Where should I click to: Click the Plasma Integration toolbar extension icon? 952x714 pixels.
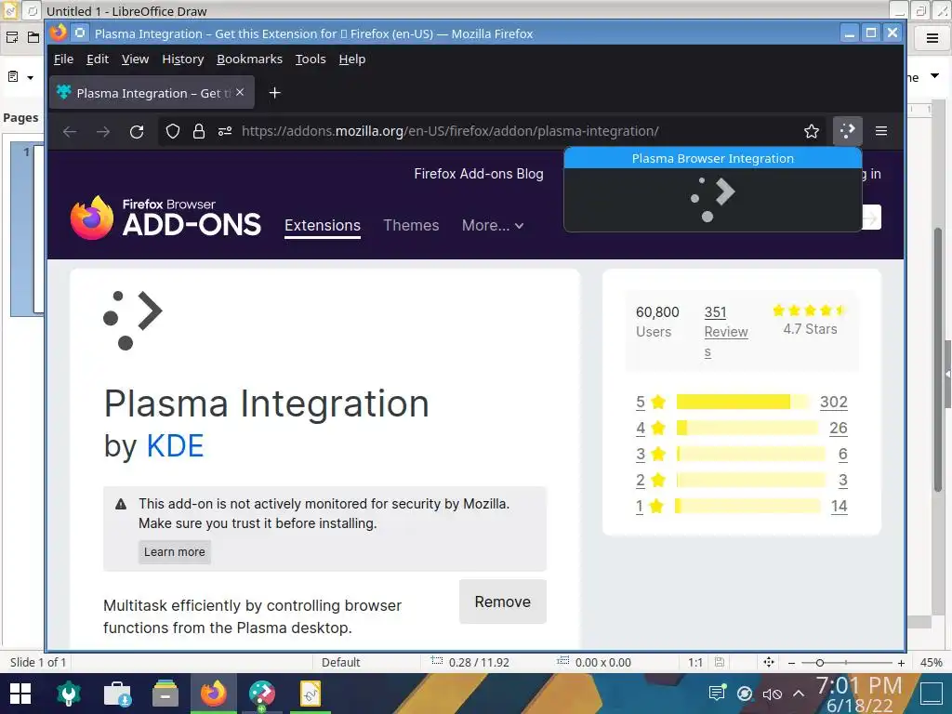pyautogui.click(x=848, y=130)
